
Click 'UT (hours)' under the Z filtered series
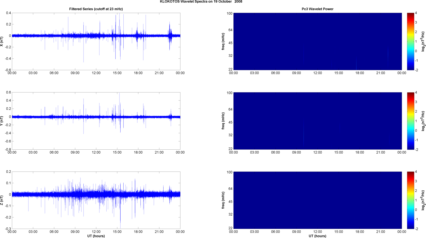click(96, 236)
